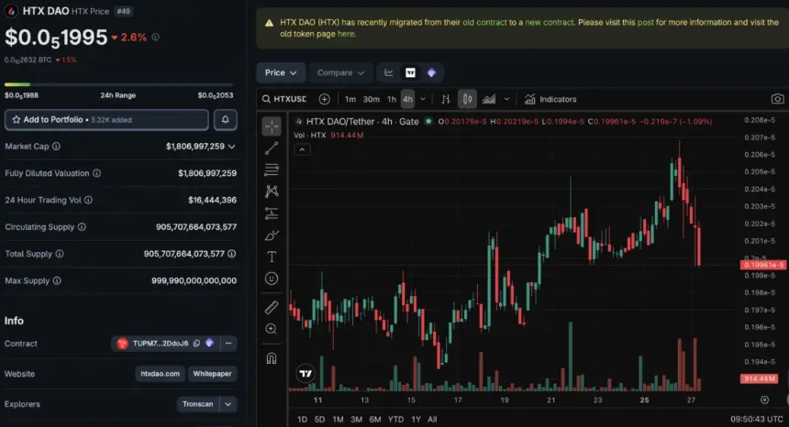Open the Indicators panel

550,100
